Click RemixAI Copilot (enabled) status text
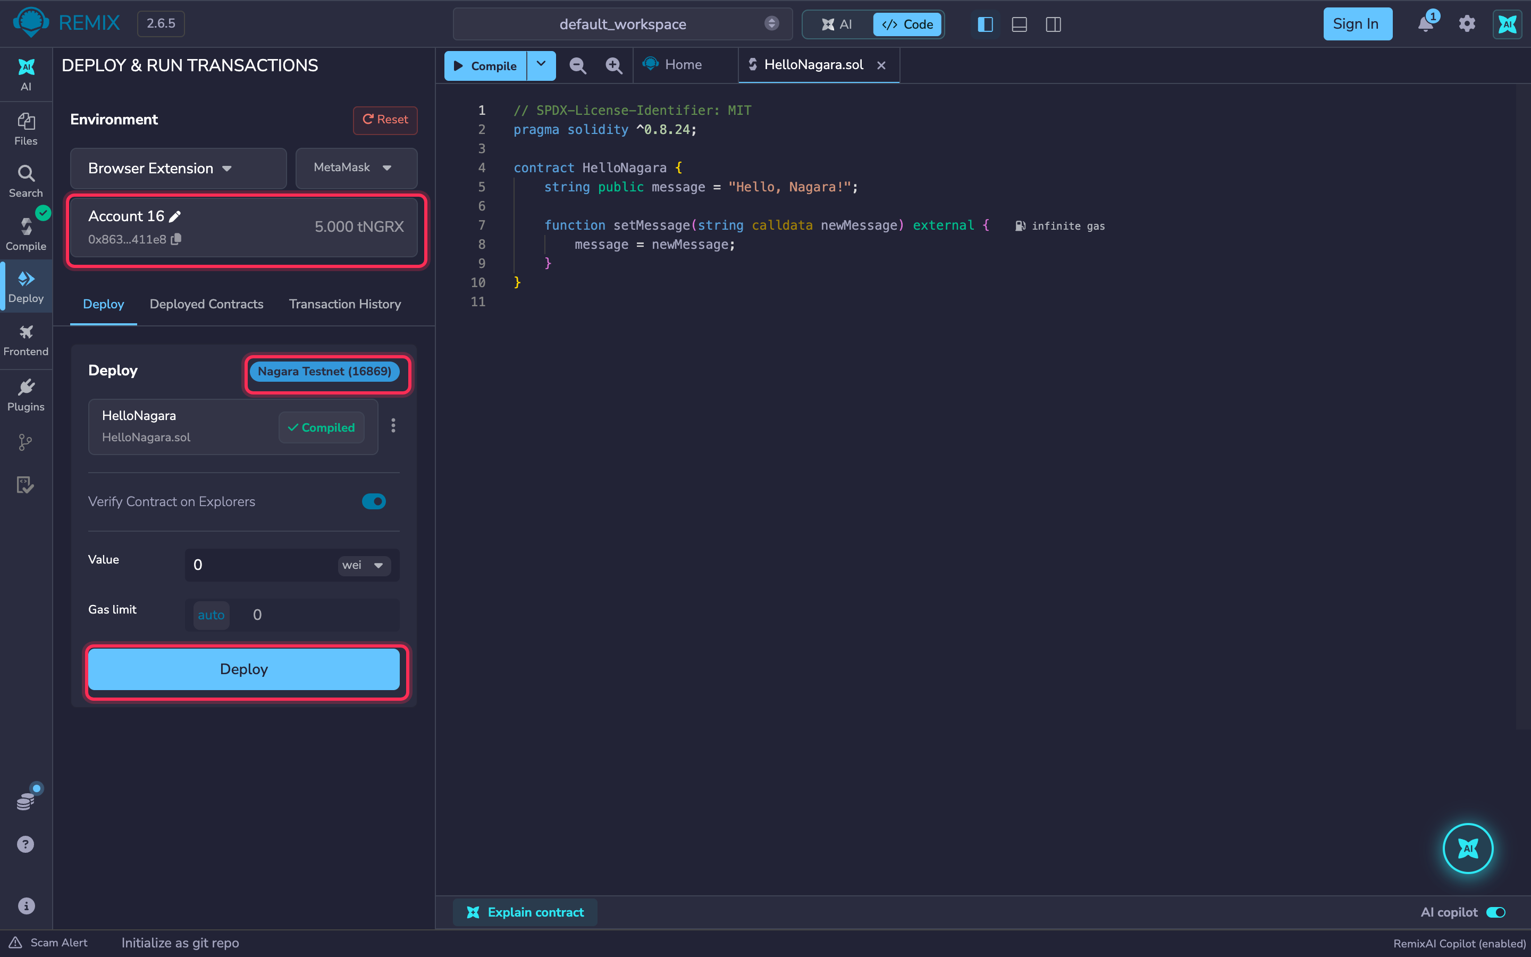 point(1459,943)
